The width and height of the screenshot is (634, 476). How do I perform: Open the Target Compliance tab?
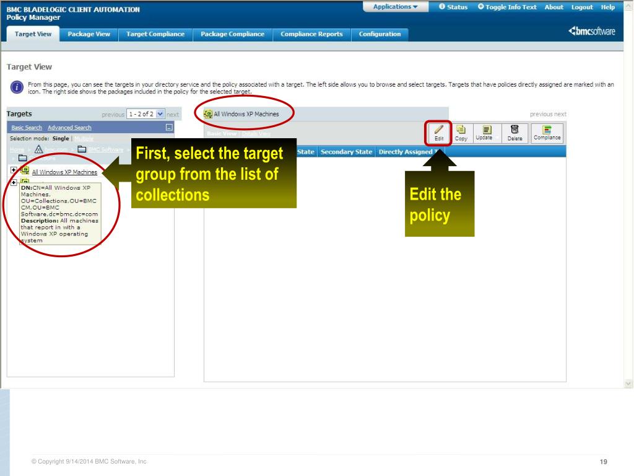155,35
